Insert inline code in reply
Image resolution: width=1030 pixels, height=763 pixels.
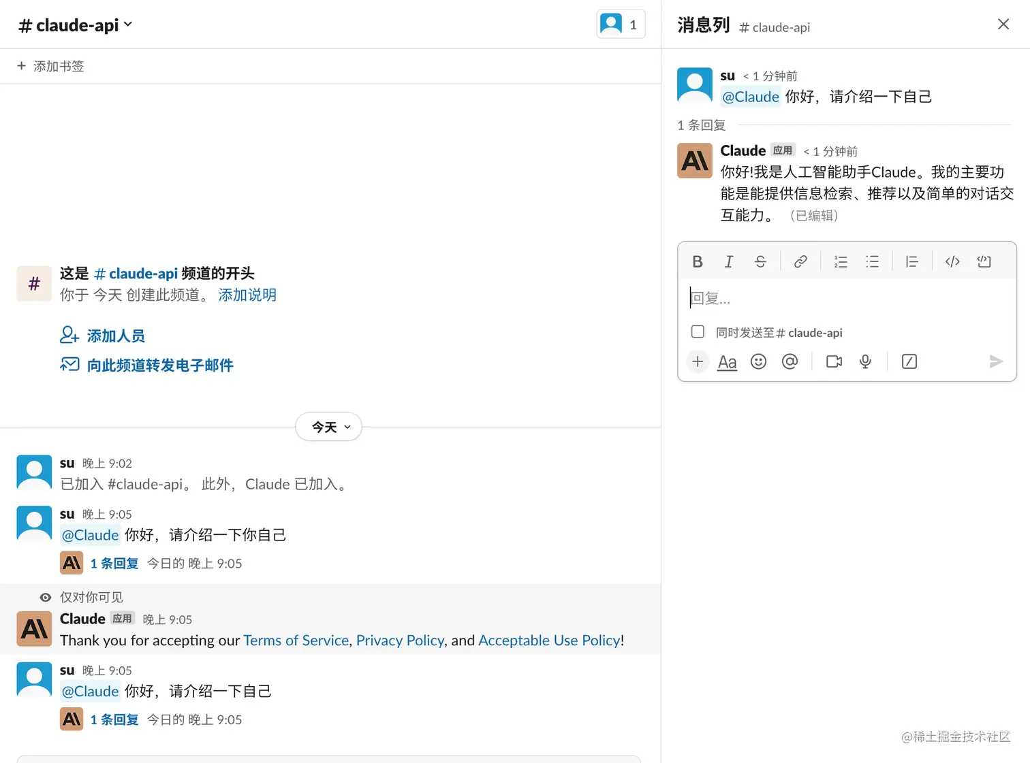click(x=952, y=261)
